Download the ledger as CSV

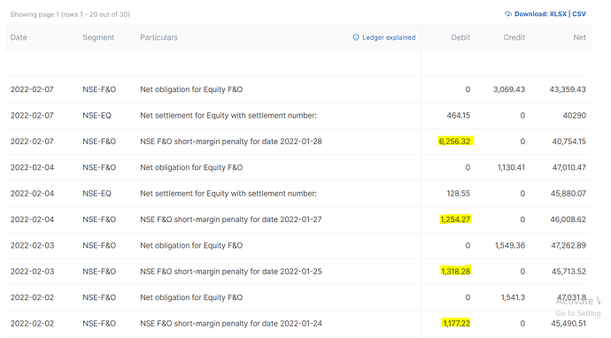[578, 14]
